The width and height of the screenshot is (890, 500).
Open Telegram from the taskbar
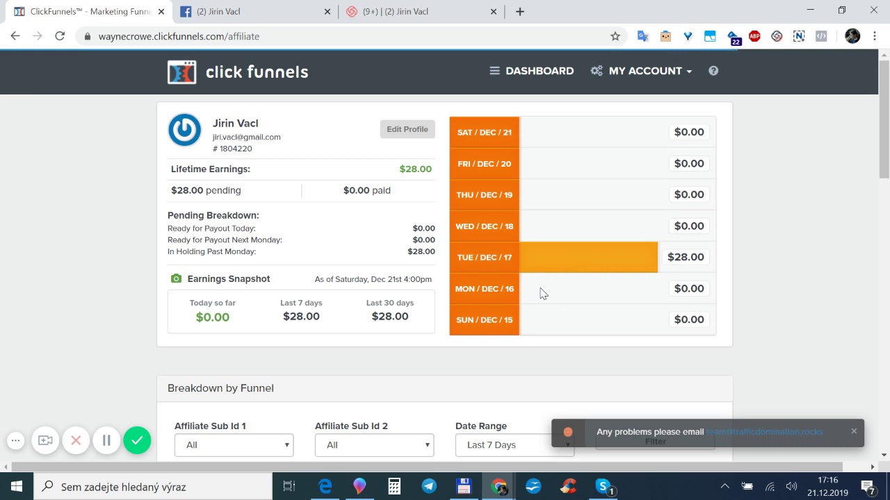tap(429, 487)
